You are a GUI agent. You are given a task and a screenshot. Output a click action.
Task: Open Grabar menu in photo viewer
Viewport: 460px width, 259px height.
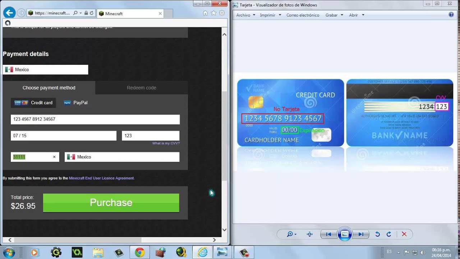[334, 15]
